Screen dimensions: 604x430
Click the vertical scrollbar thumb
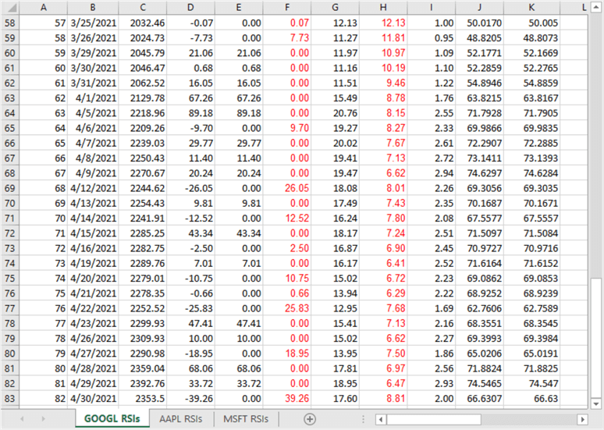pyautogui.click(x=596, y=338)
